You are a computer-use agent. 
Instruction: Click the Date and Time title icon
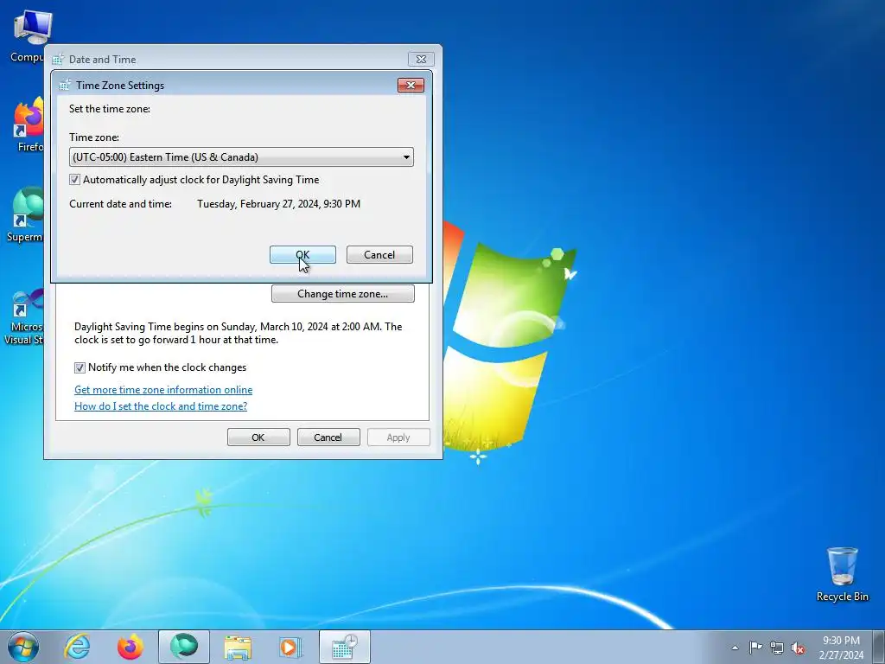(58, 60)
